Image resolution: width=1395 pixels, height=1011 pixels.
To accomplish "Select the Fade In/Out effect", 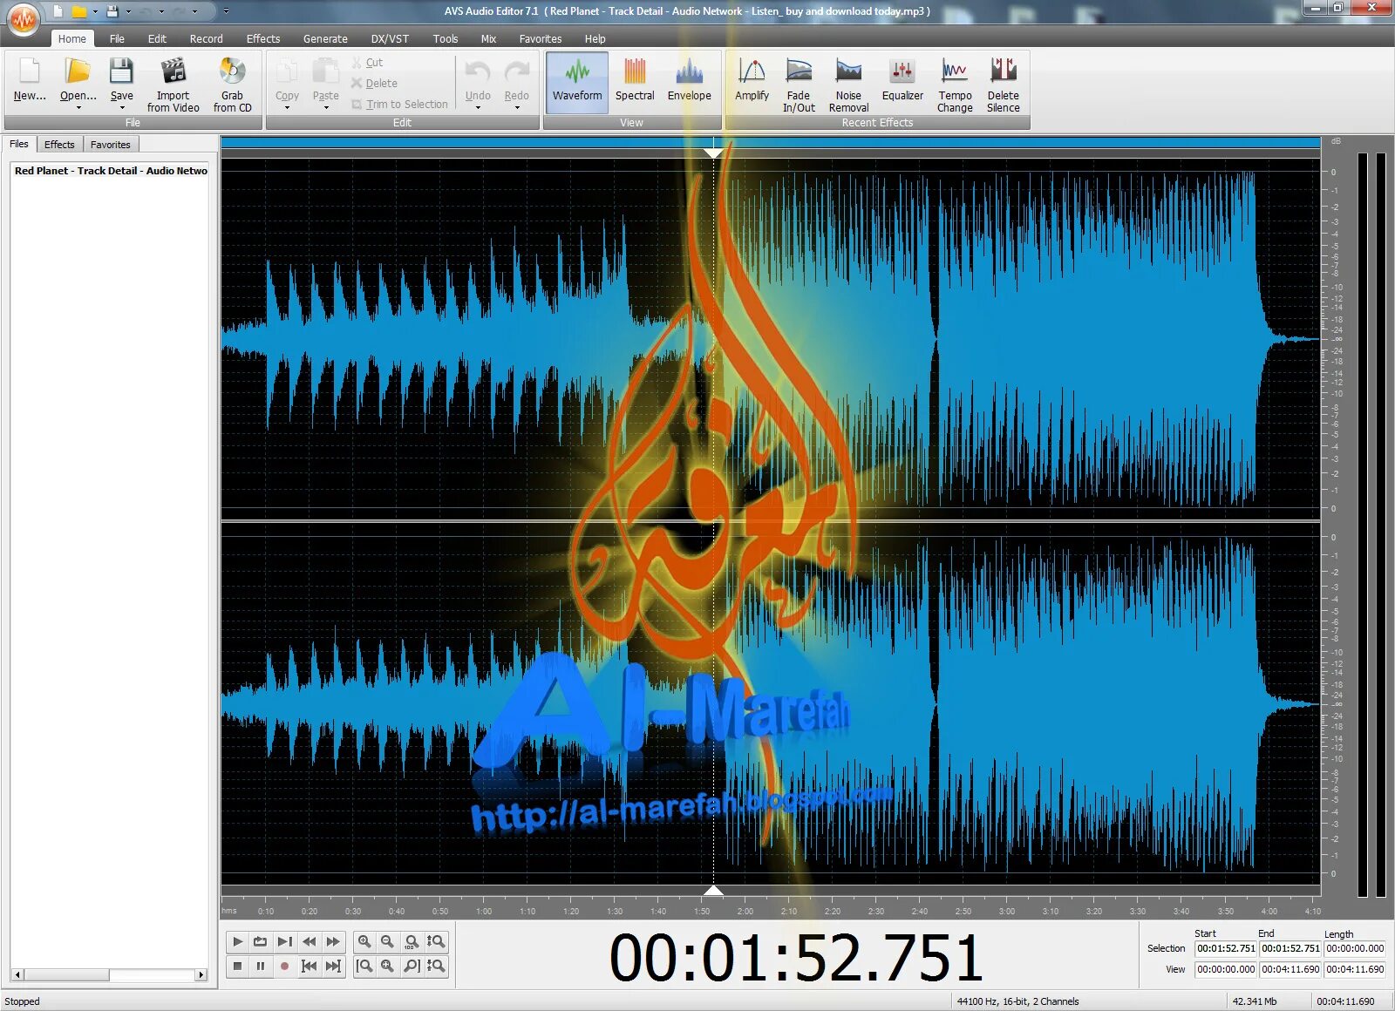I will tap(799, 83).
